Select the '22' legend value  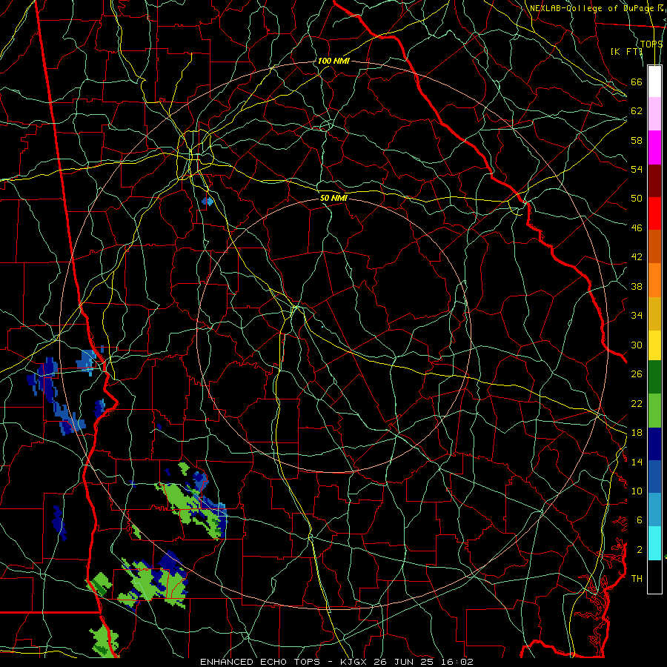coord(637,403)
